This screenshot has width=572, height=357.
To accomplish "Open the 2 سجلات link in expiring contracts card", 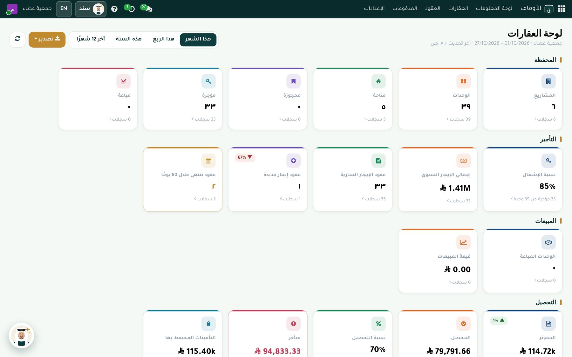I will [205, 199].
